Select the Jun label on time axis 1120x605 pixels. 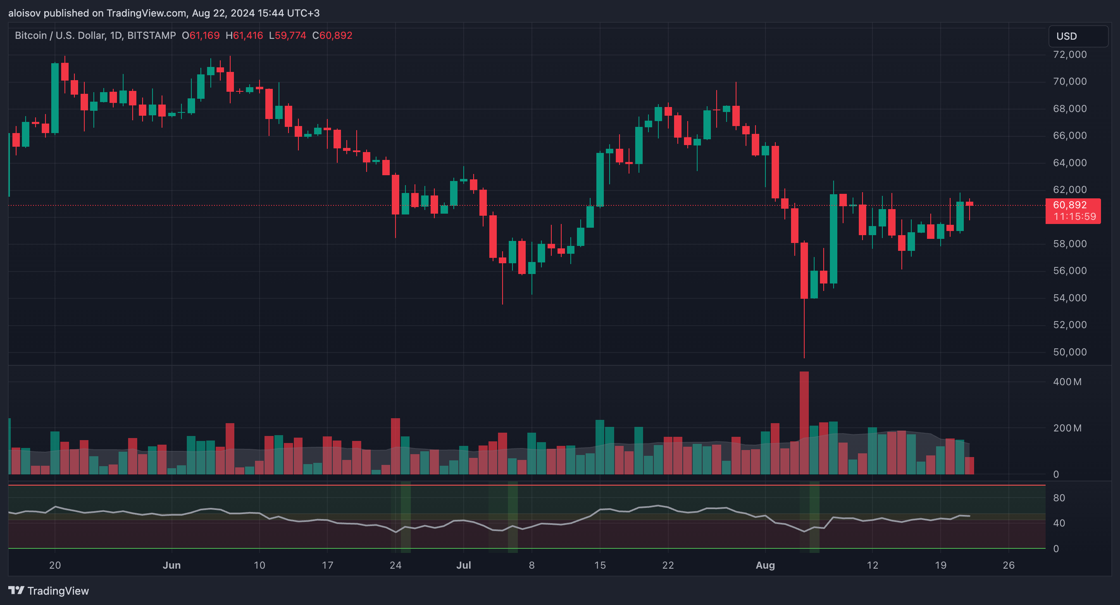point(171,565)
